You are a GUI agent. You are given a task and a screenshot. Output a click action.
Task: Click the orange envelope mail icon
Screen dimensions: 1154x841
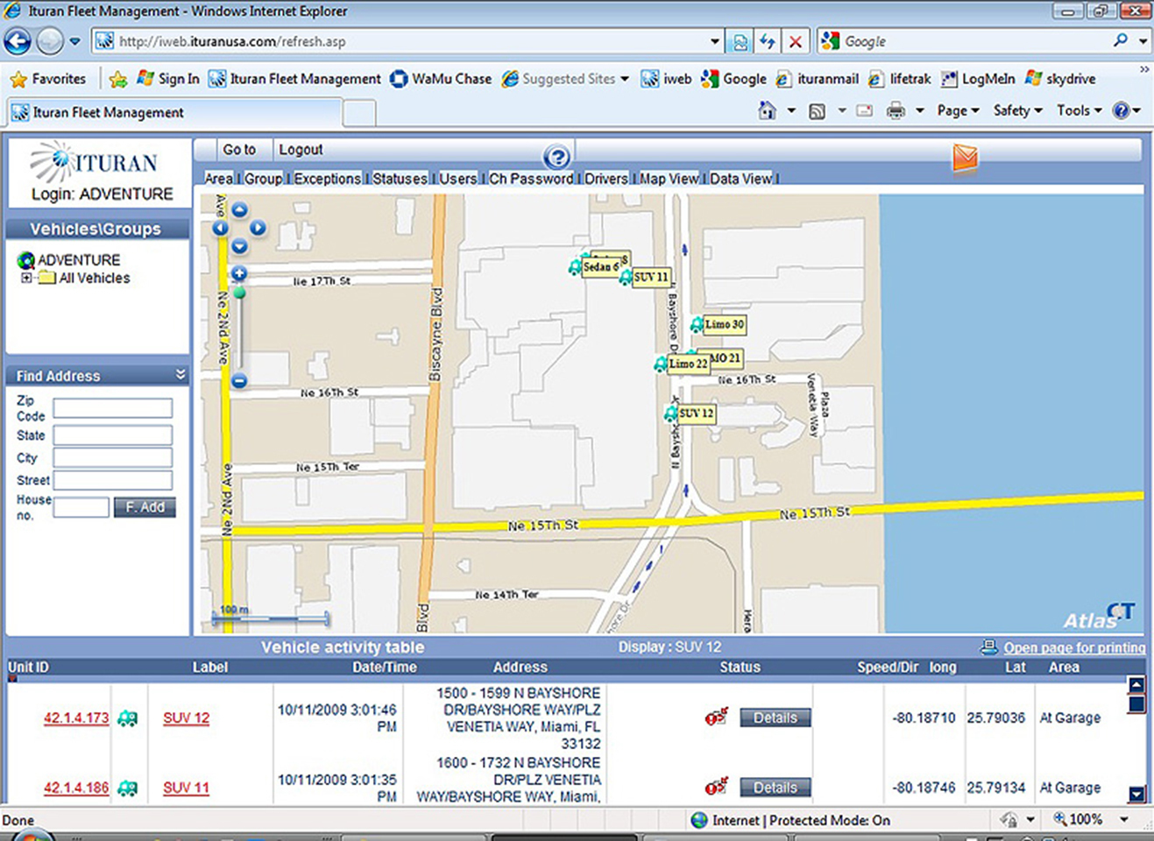(x=965, y=159)
